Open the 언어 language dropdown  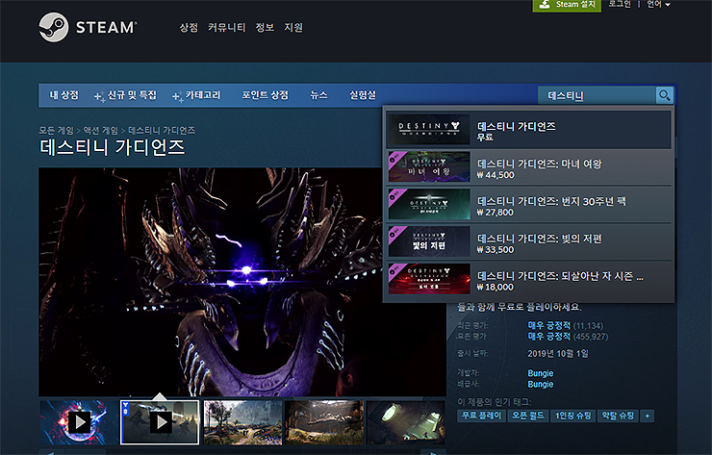658,5
